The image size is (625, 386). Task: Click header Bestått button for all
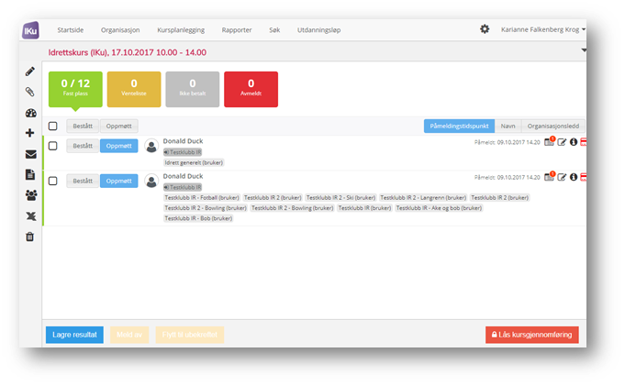click(83, 126)
